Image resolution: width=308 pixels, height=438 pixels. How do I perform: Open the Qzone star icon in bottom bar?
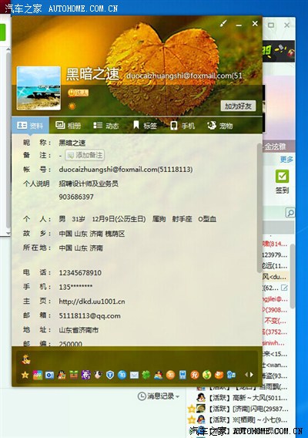pyautogui.click(x=25, y=375)
